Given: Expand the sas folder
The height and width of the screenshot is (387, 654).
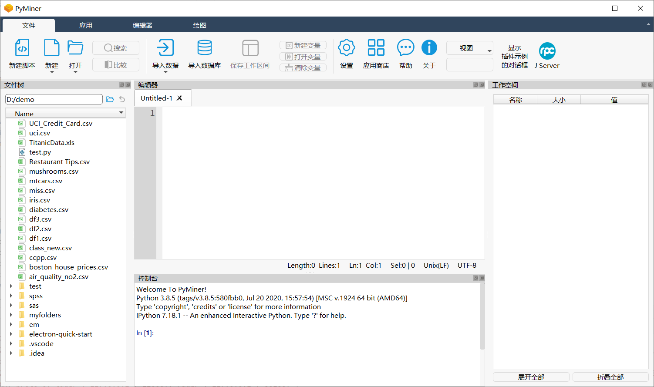Looking at the screenshot, I should pyautogui.click(x=11, y=305).
